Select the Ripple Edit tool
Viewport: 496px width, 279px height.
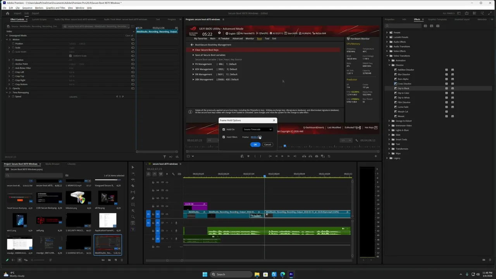click(x=133, y=179)
